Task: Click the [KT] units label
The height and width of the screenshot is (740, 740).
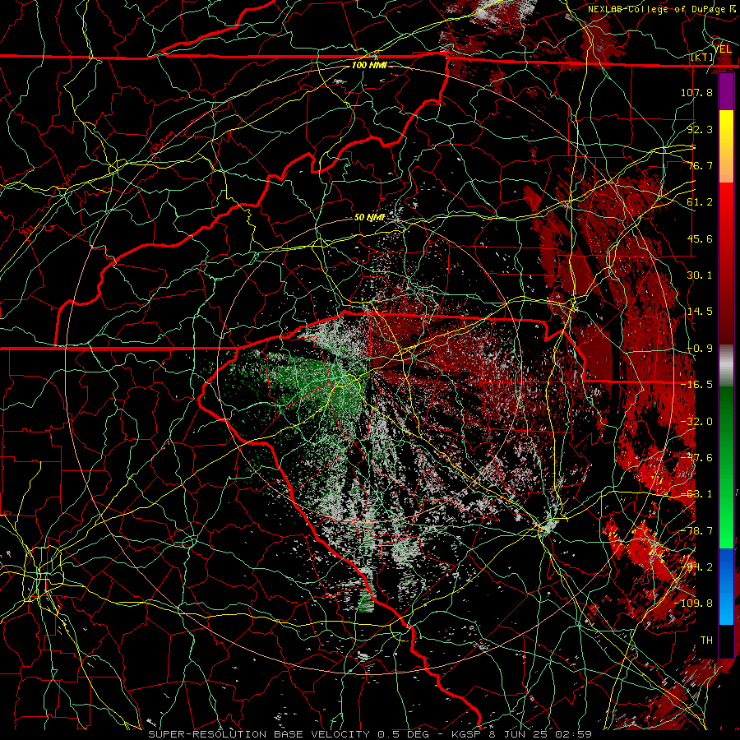Action: (702, 57)
